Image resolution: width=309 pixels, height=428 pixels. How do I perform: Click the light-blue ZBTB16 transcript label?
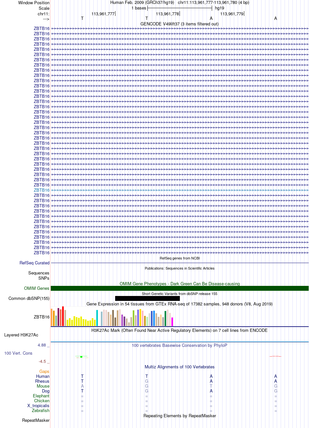tap(42, 190)
